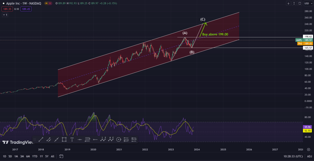Select the Horizontal Ray tool
This screenshot has width=314, height=161.
tap(95, 140)
